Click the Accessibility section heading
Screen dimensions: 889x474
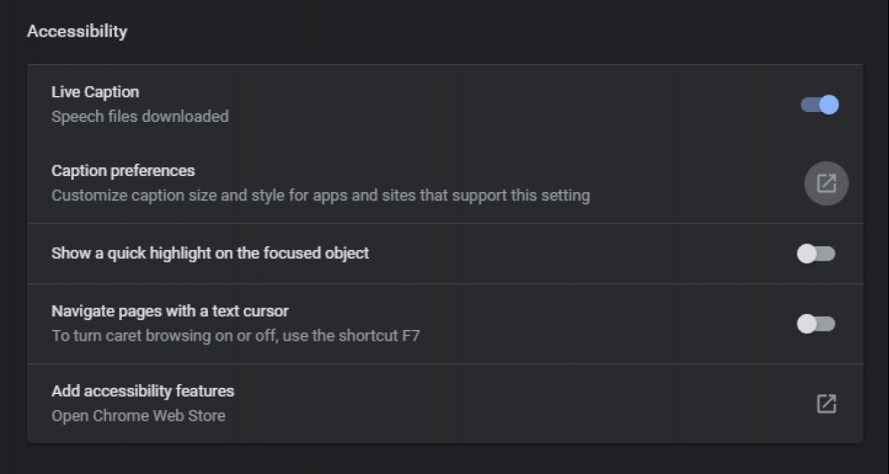click(77, 31)
